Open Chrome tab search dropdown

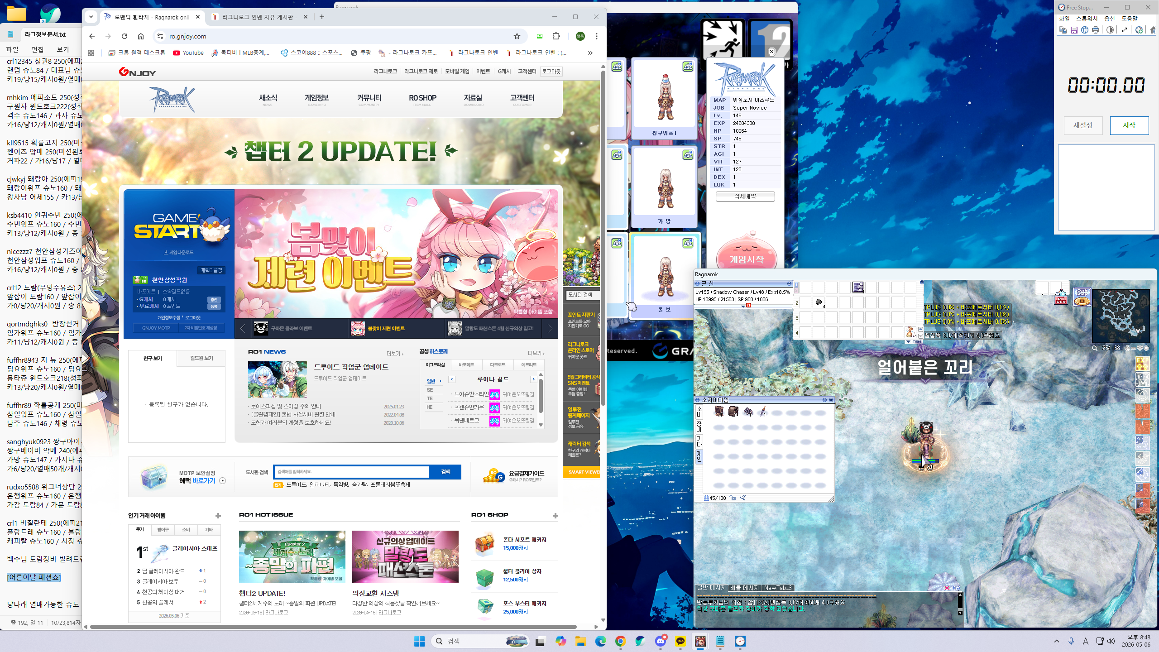91,17
